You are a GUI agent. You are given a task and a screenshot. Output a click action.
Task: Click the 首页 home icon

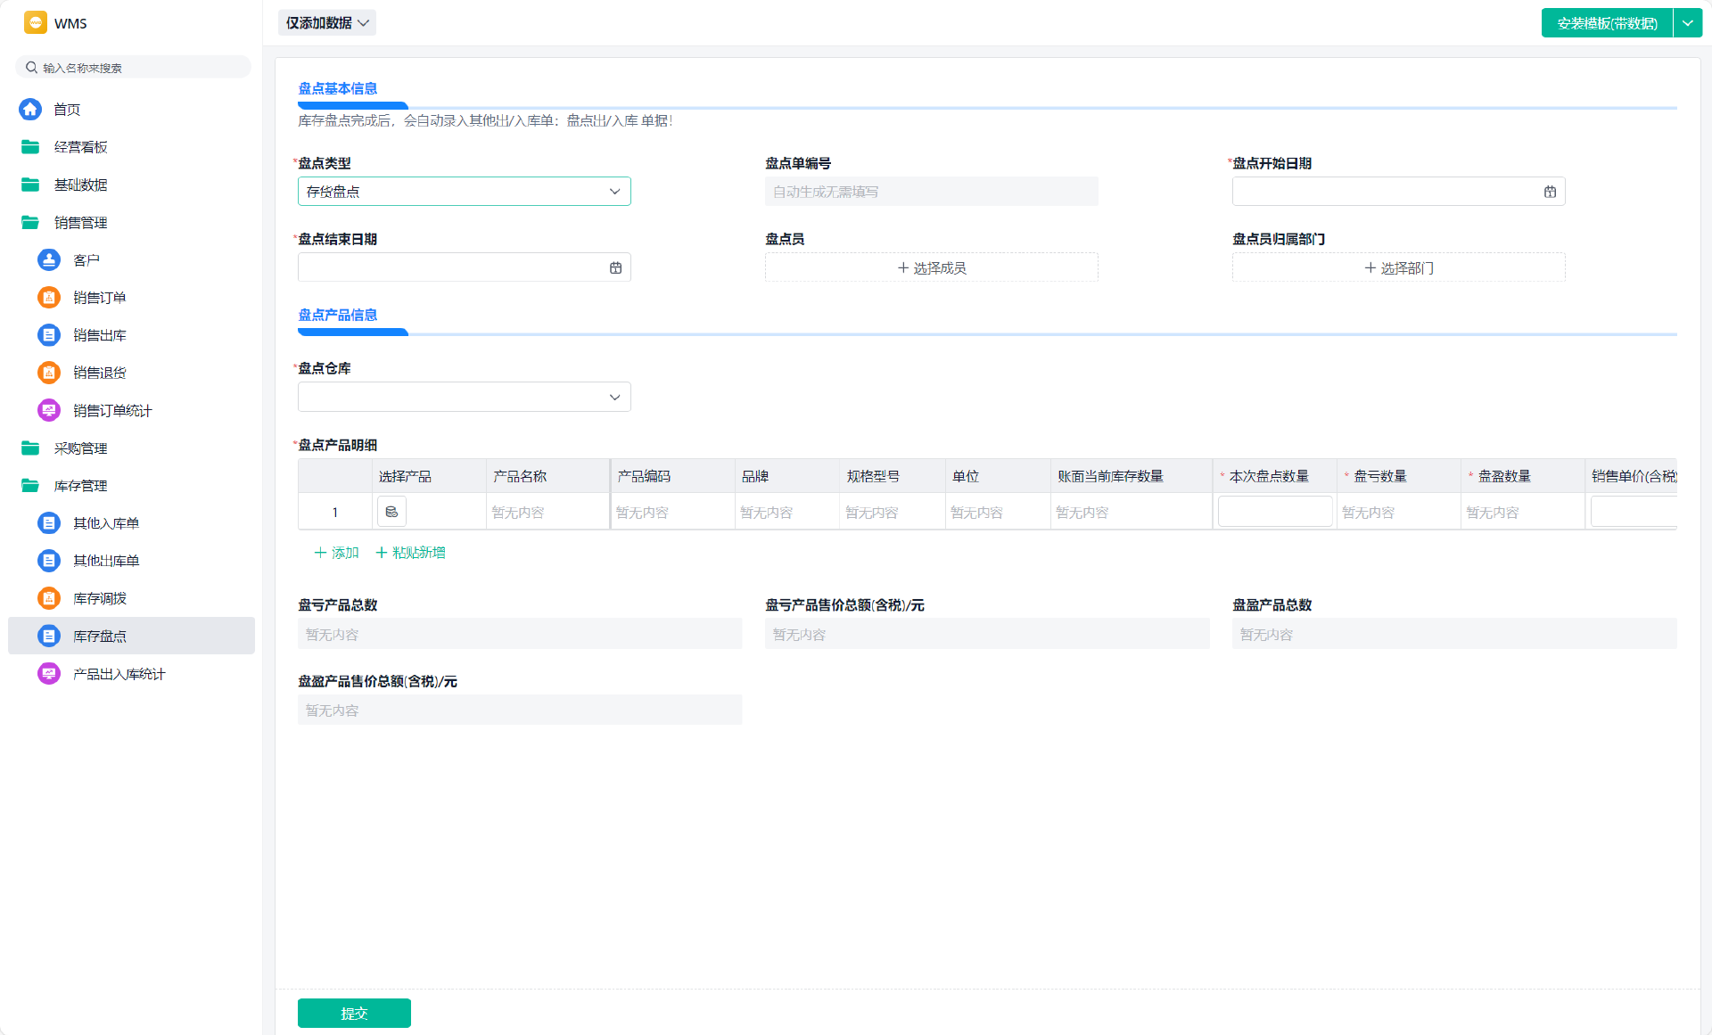click(x=30, y=109)
